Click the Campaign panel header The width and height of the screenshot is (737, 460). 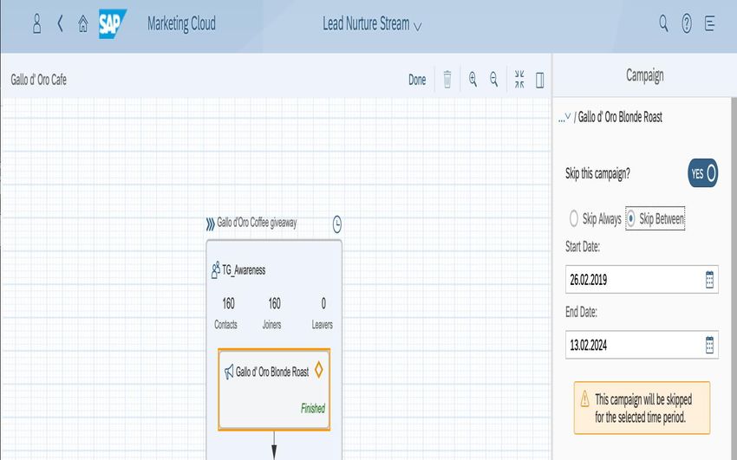644,75
